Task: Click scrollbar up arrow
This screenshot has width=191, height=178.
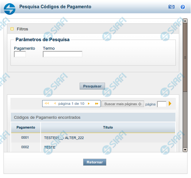Action: 185,21
